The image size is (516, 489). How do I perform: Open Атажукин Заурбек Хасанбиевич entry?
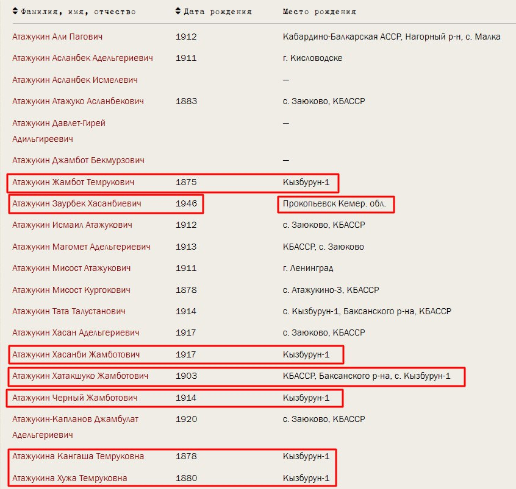click(x=76, y=203)
